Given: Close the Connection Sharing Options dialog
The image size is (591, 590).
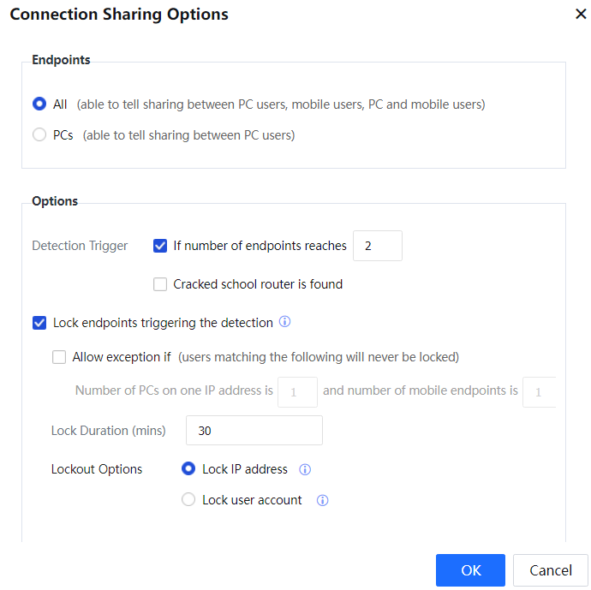Looking at the screenshot, I should 581,15.
